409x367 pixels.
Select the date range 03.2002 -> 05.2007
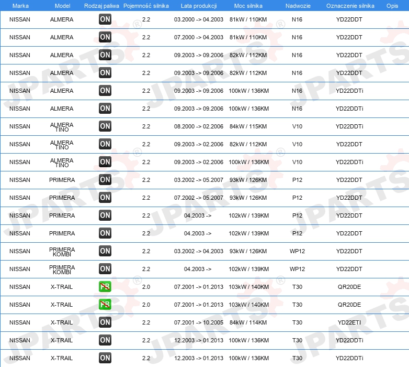(199, 180)
